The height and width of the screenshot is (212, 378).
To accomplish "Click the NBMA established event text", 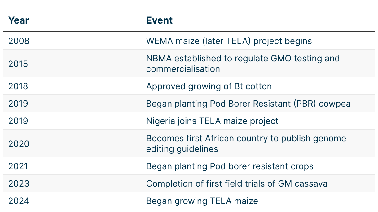I will [x=243, y=64].
